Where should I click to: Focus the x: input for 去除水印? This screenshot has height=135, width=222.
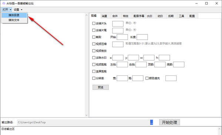click(118, 58)
